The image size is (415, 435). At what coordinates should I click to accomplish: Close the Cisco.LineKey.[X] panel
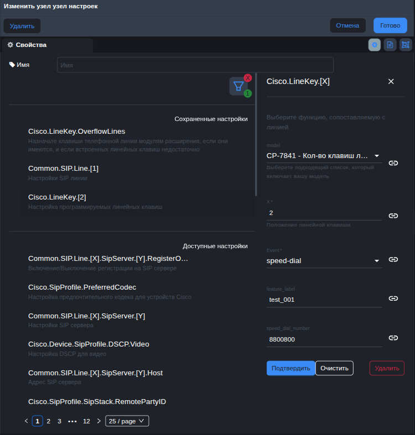391,81
